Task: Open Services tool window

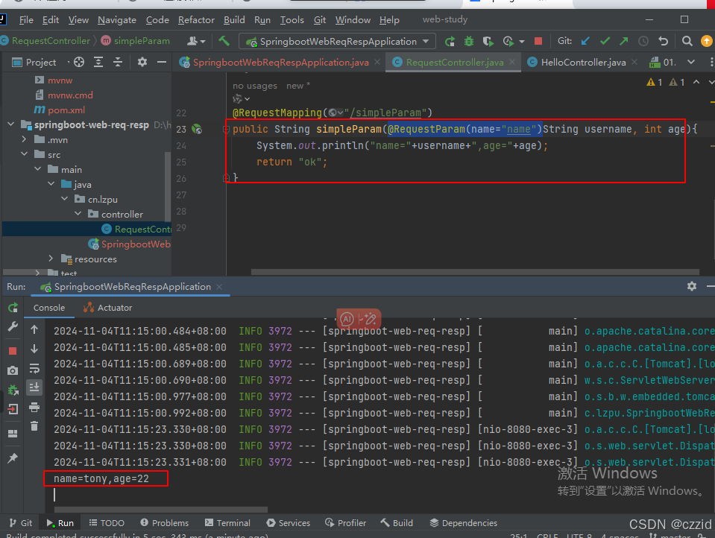Action: pyautogui.click(x=289, y=523)
